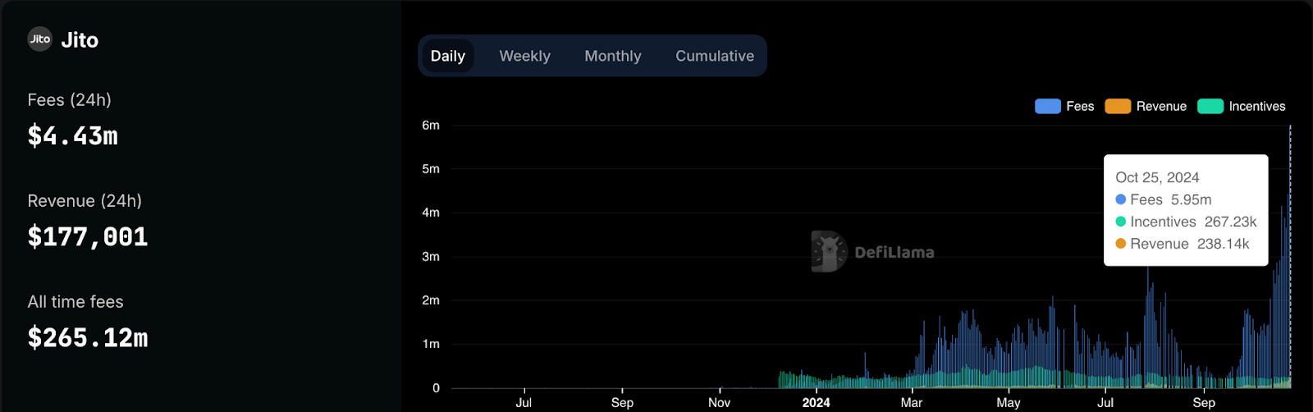Click the All time fees label

pos(75,302)
